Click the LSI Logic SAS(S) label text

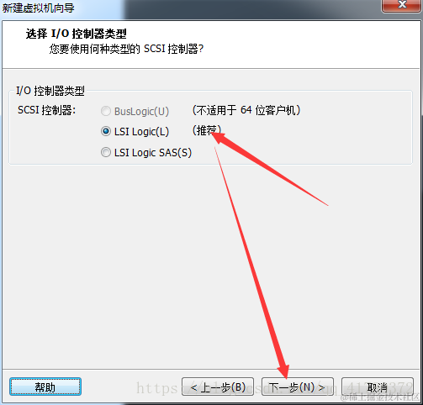click(153, 153)
